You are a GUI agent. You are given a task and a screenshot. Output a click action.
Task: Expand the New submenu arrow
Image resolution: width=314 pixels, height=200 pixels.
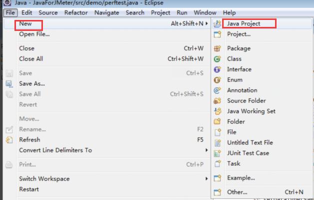(207, 23)
